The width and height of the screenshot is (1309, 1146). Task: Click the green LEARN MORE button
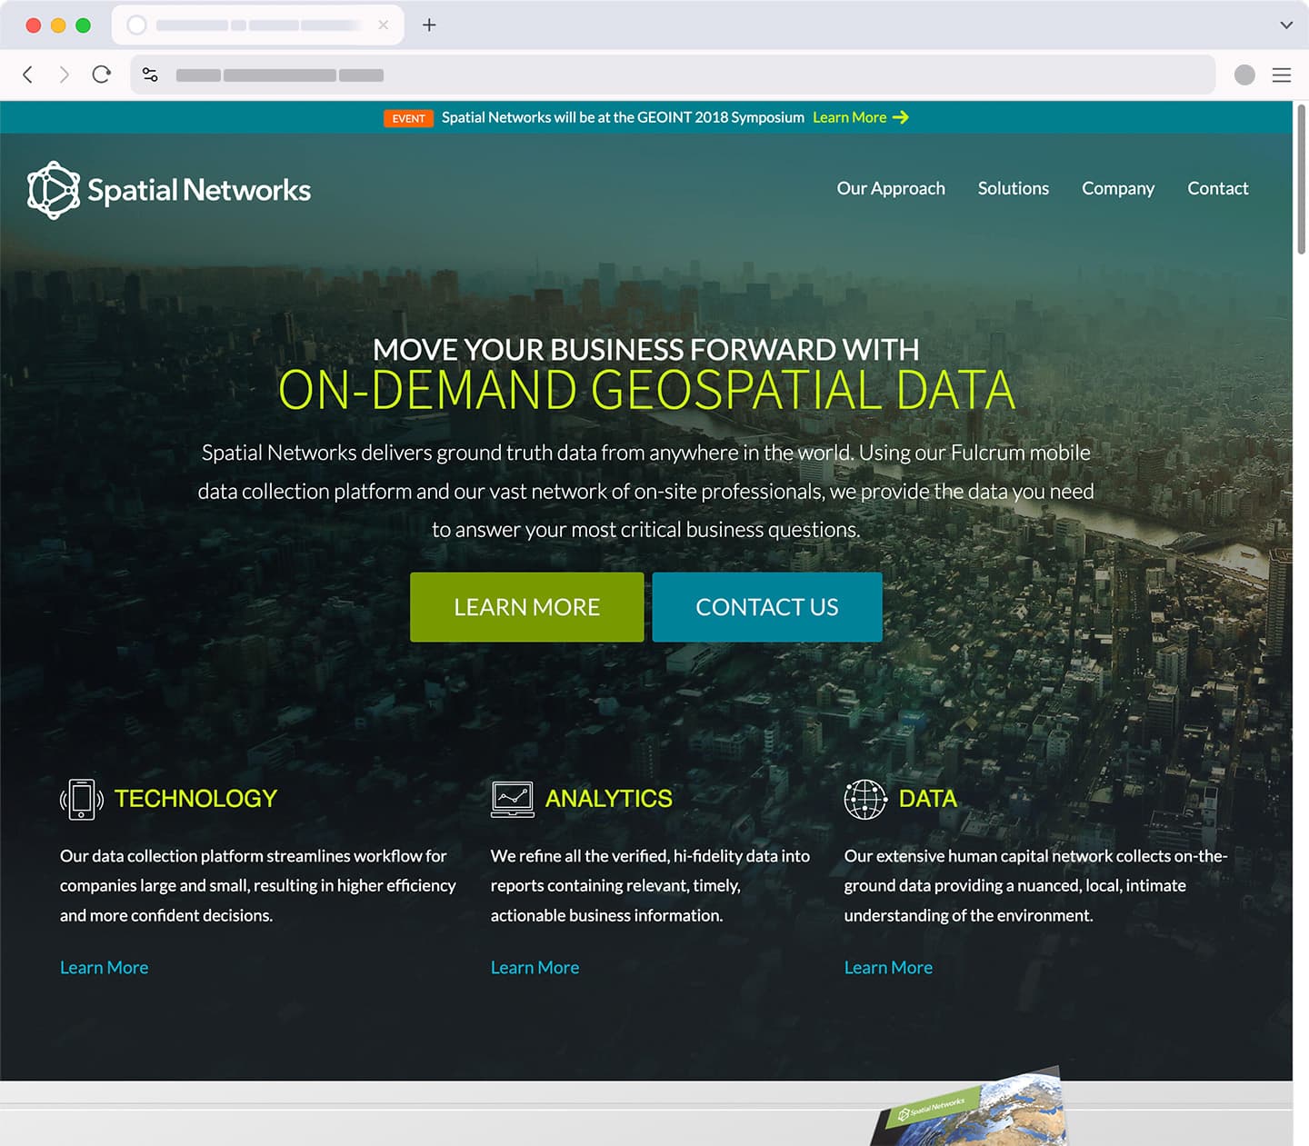[527, 607]
